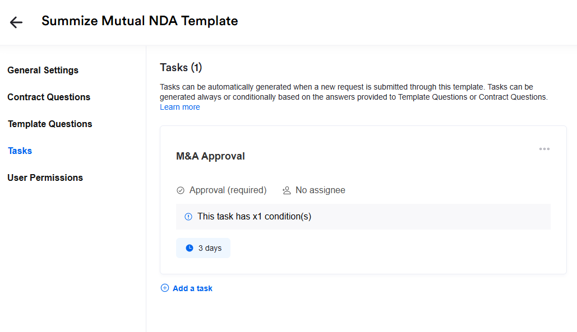Click the Summize Mutual NDA Template title
The image size is (577, 332).
140,21
